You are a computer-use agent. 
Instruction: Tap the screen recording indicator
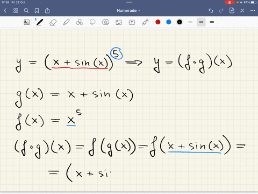tap(230, 2)
